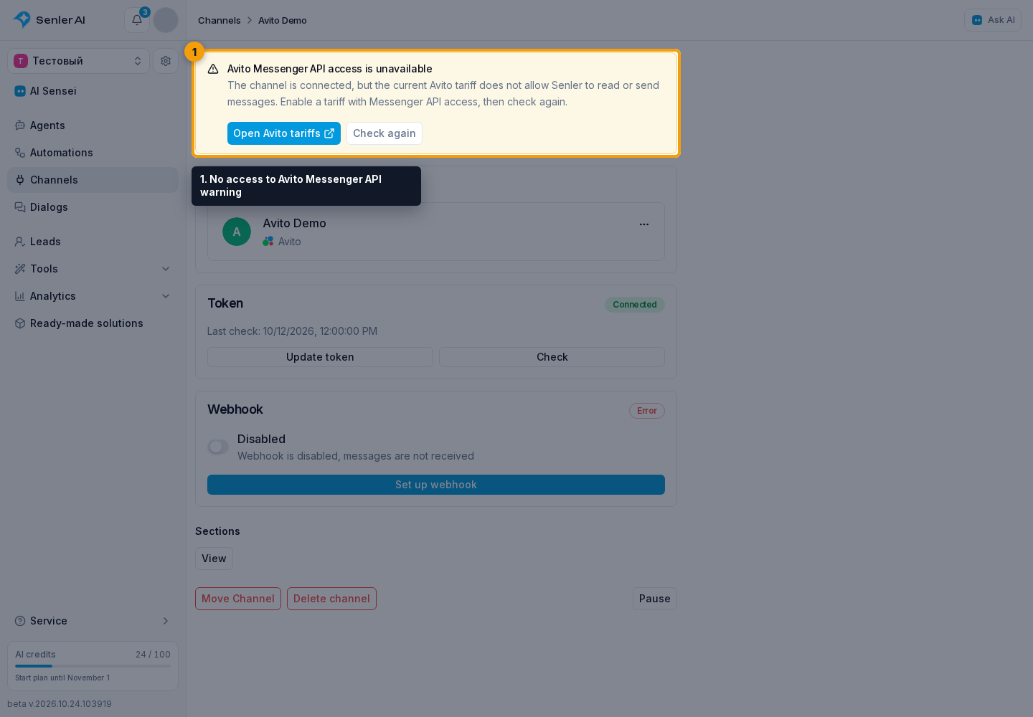Click Delete channel button
Screen dimensions: 1033x717
coord(331,599)
